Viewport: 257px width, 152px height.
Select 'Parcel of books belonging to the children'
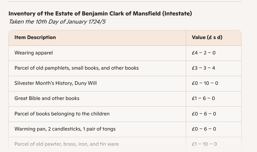[x=62, y=114]
